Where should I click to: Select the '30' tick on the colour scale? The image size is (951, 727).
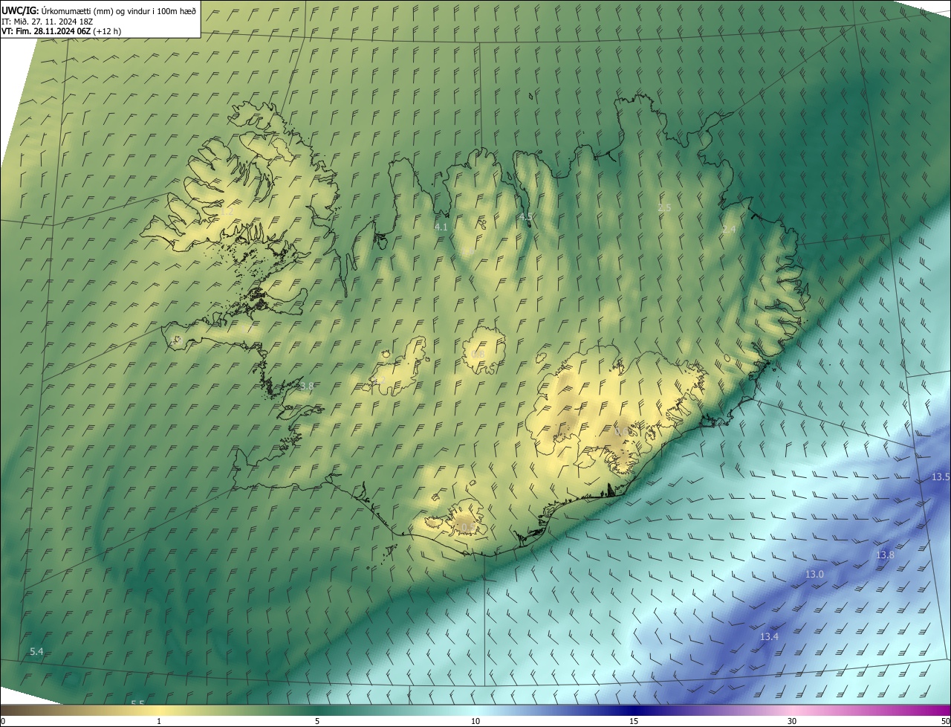pos(792,721)
